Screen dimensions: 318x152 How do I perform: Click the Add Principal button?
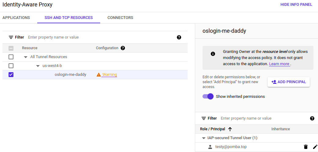(289, 82)
